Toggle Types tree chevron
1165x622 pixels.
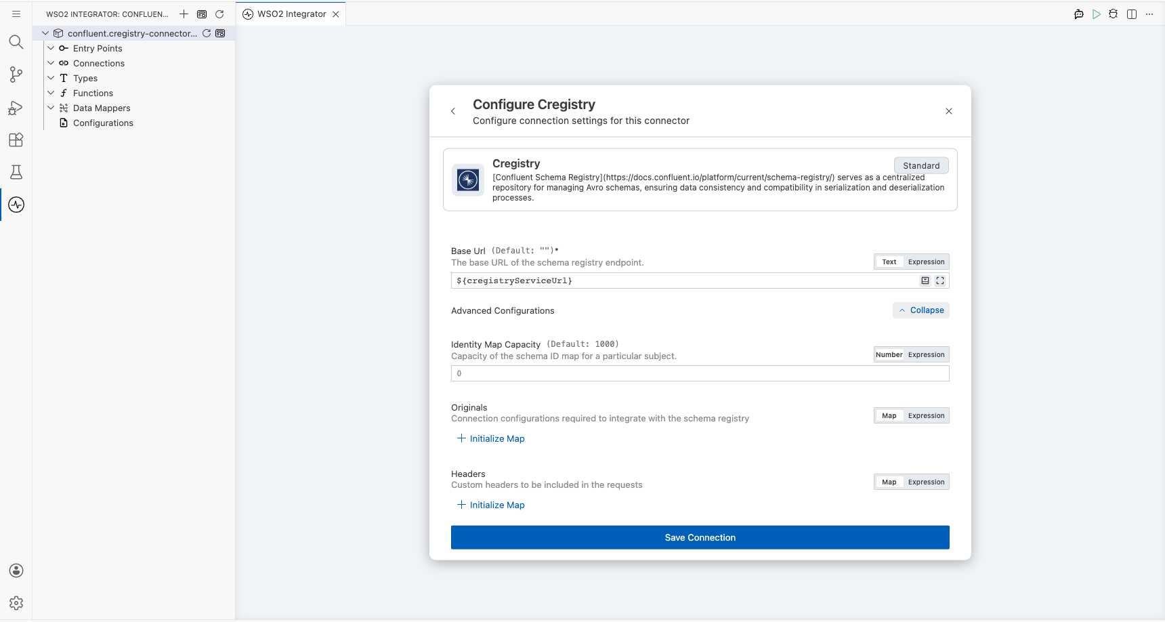pos(51,78)
